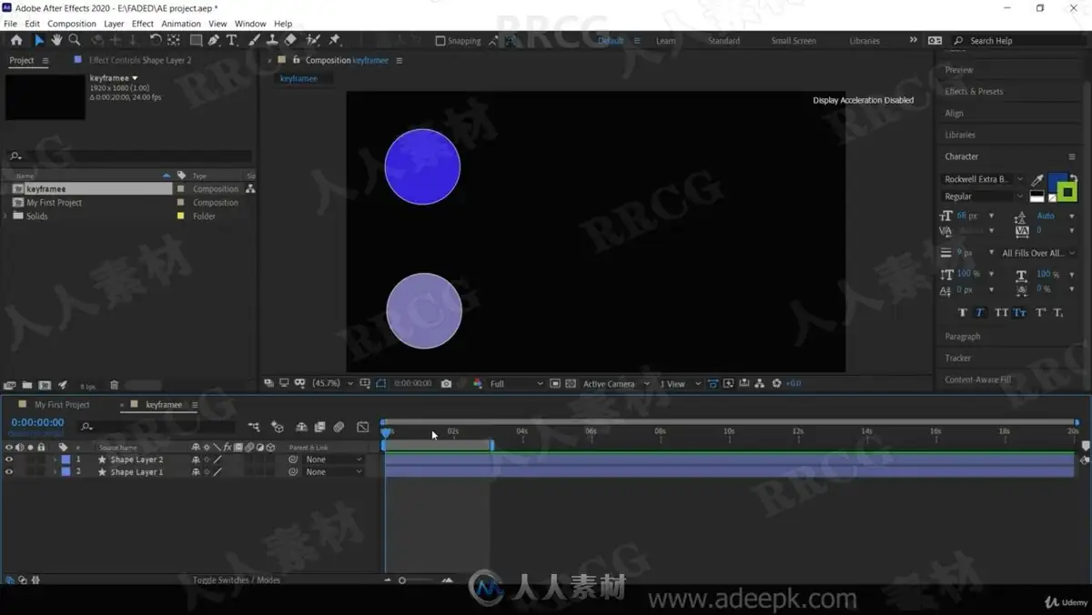Enable the Snapping checkbox
Viewport: 1092px width, 615px height.
click(440, 41)
